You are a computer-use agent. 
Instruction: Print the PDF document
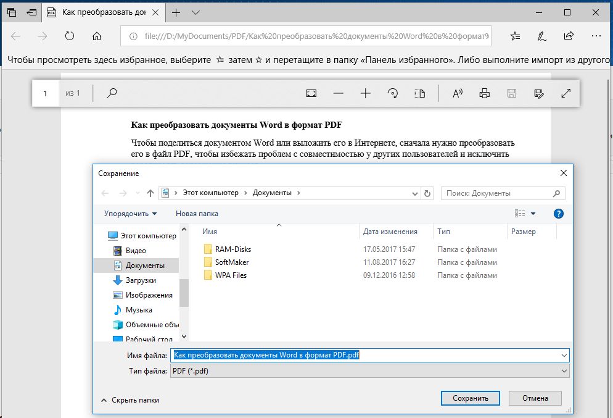(485, 93)
